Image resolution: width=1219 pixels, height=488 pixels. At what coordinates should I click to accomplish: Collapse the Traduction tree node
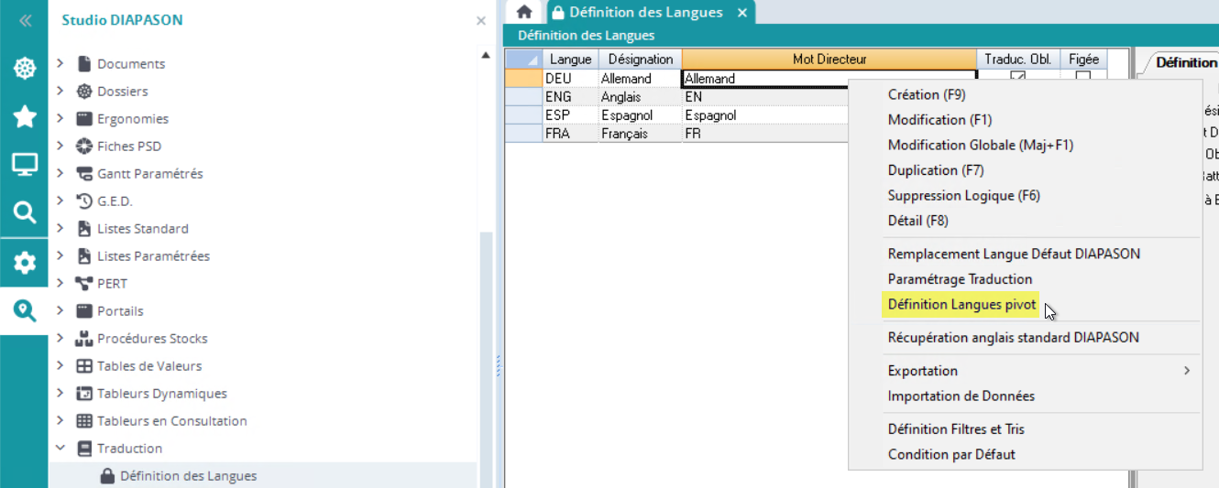point(60,449)
